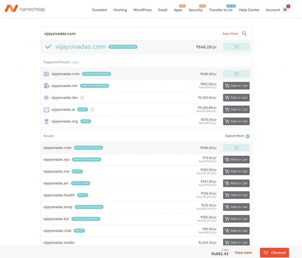Viewport: 302px width, 258px height.
Task: Click the code icon beside vijaysivadas.dev
Action: tap(46, 98)
